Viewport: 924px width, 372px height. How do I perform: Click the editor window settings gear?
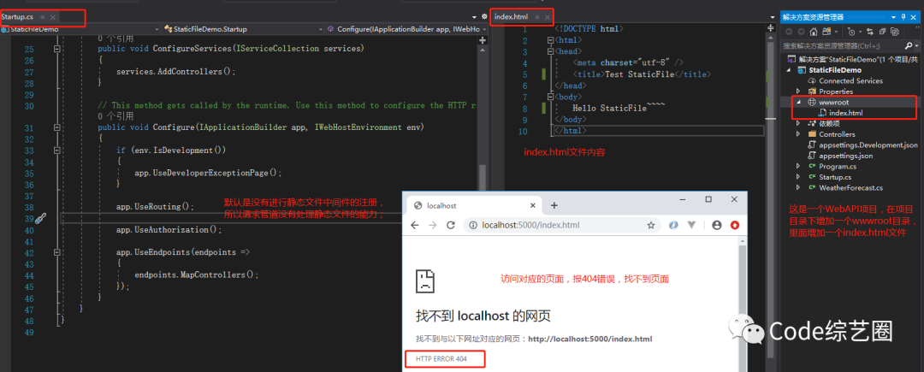[x=483, y=16]
